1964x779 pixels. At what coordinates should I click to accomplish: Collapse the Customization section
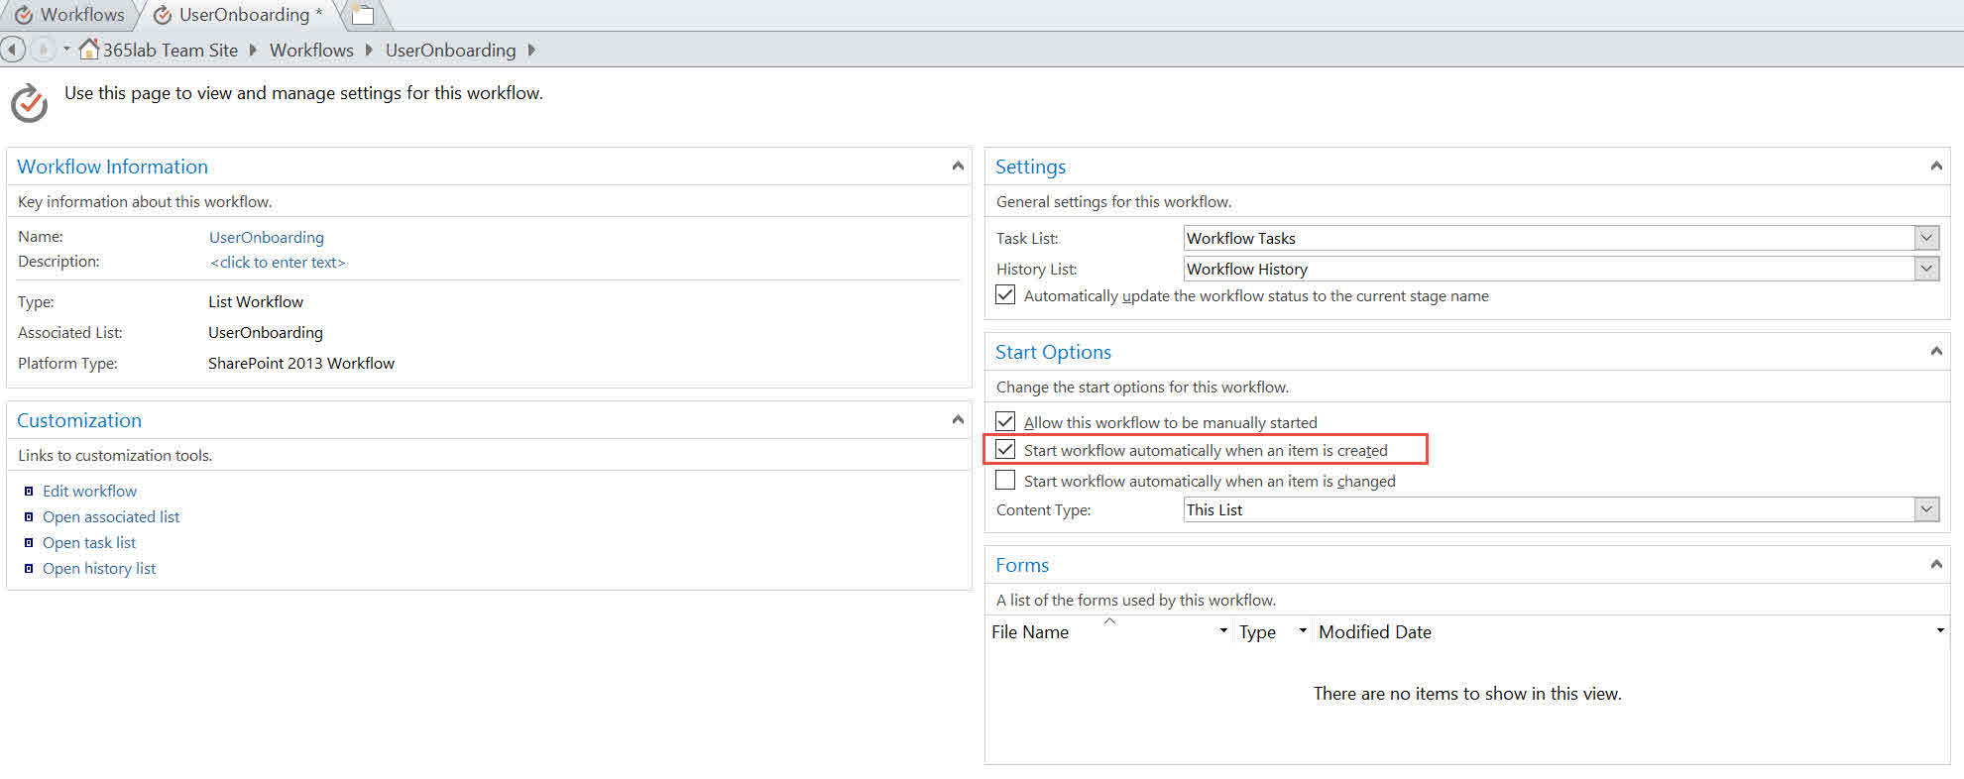click(957, 420)
